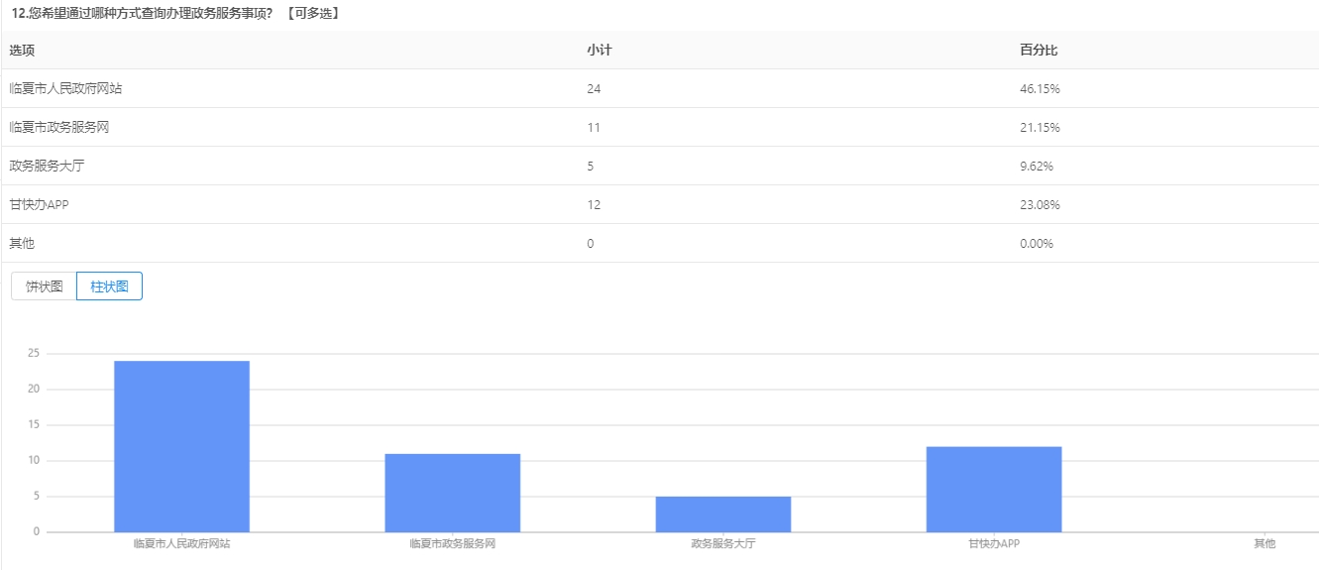Select the 临夏市人民政府网站 table row label
Screen dimensions: 1319x570
[x=65, y=89]
